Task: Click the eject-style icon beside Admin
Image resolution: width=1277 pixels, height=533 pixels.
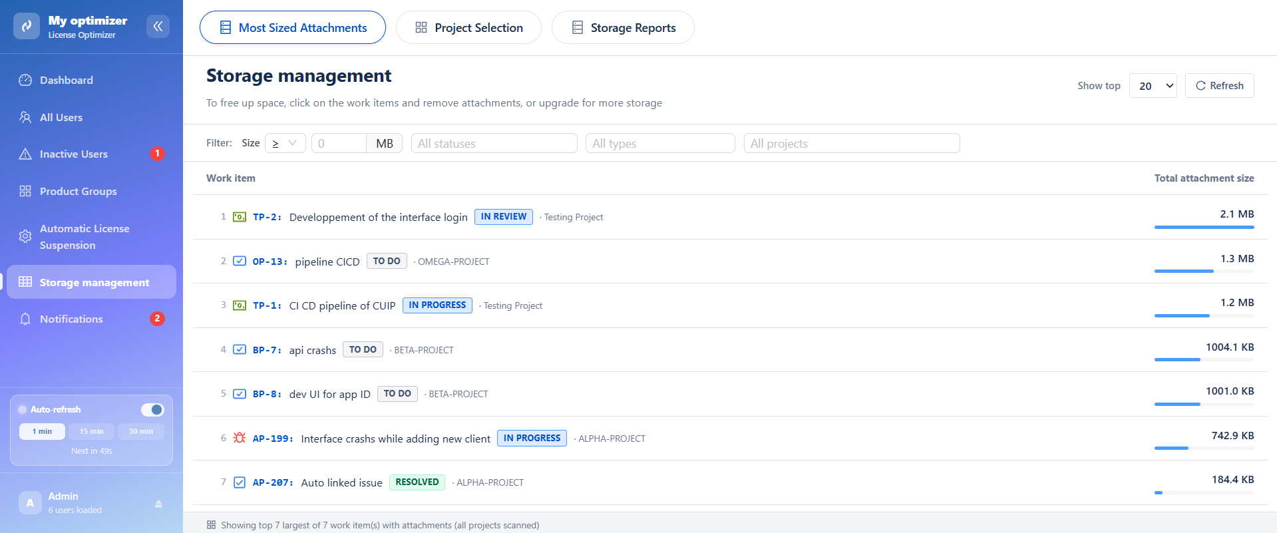Action: [x=158, y=504]
